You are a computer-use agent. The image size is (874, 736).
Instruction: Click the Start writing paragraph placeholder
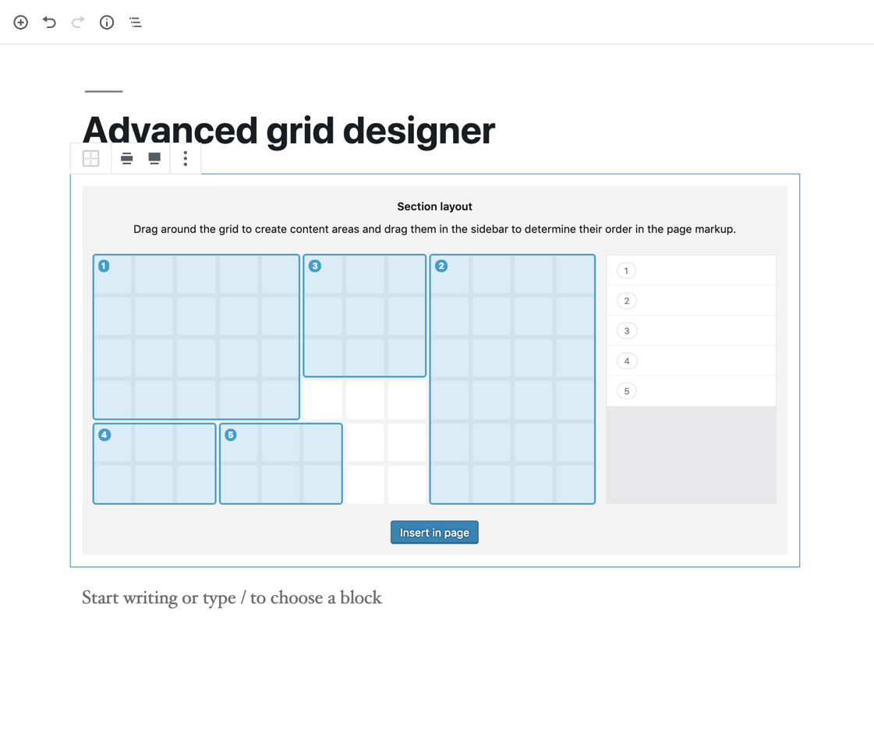pos(232,598)
